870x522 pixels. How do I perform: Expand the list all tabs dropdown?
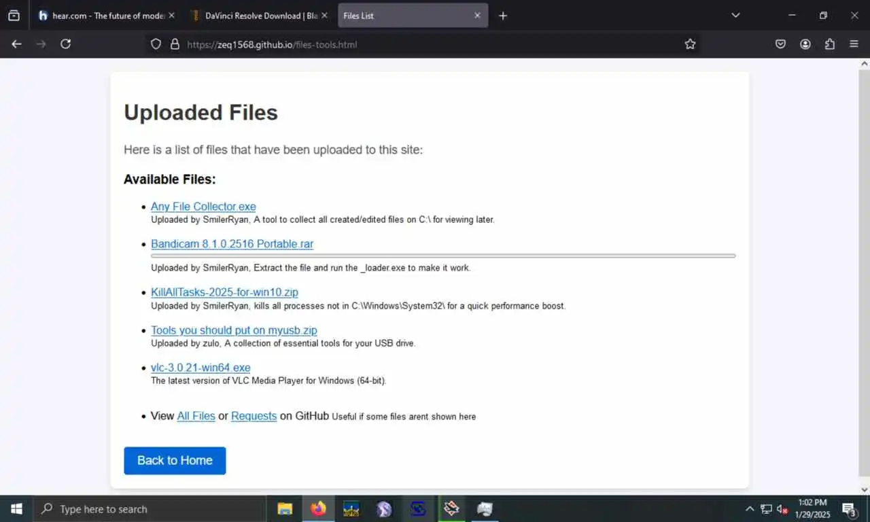point(735,16)
